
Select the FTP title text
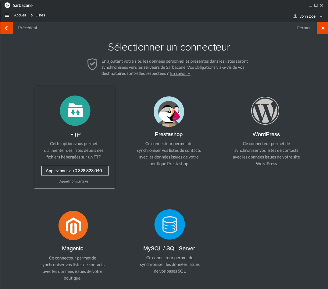point(75,135)
